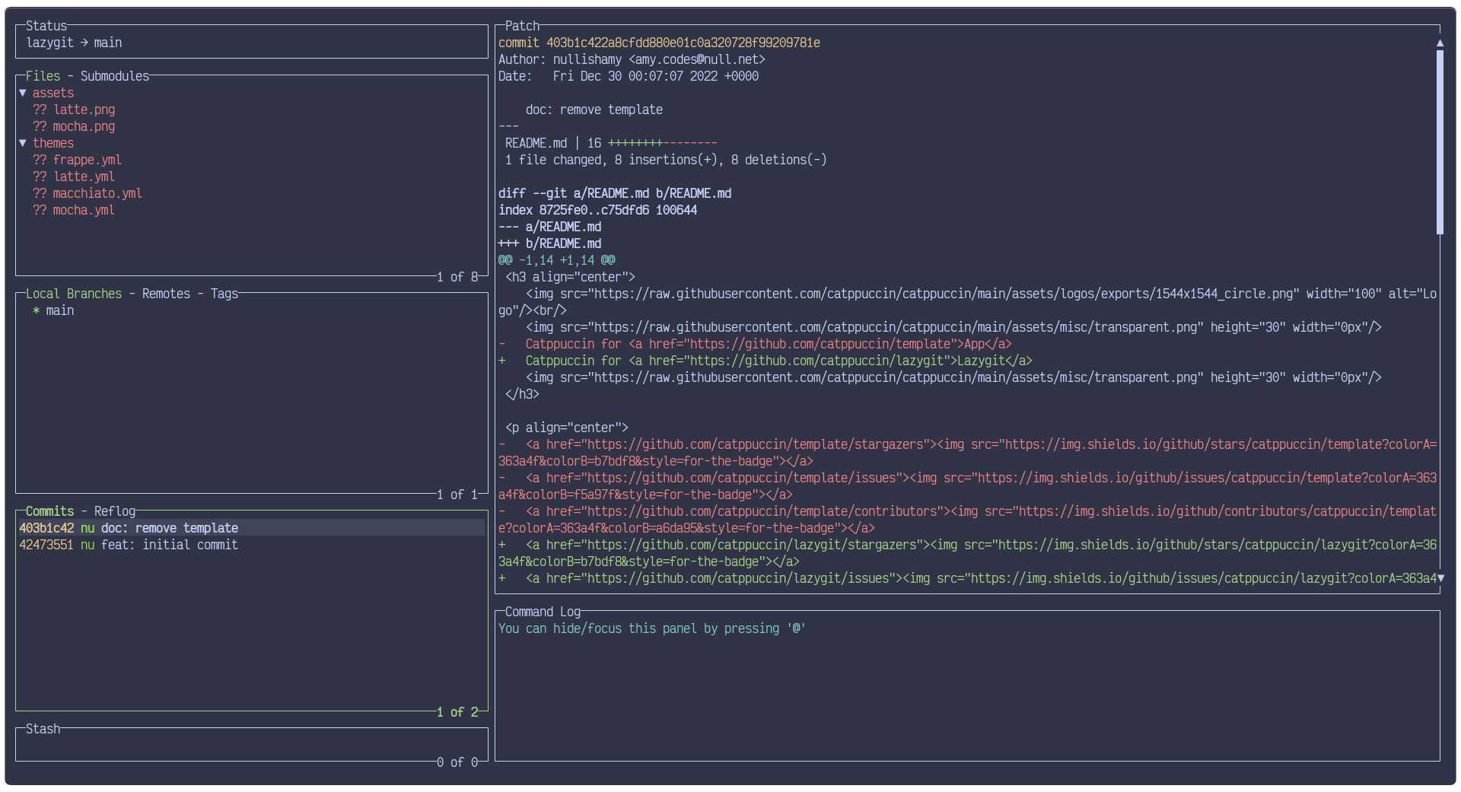Click the '1 of 8' files counter
The height and width of the screenshot is (792, 1461).
[x=457, y=277]
